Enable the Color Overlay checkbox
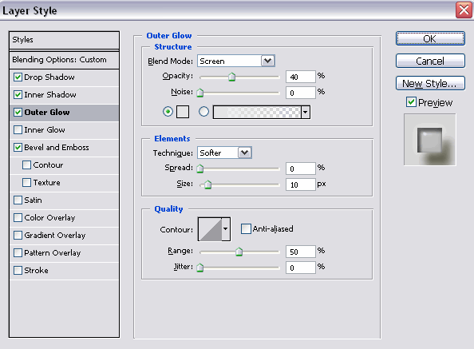The image size is (474, 349). tap(18, 217)
